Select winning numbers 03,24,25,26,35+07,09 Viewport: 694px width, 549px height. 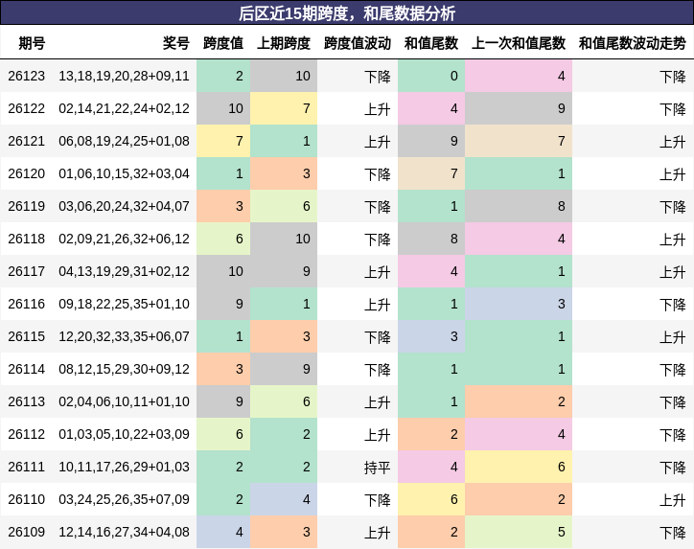click(x=124, y=499)
